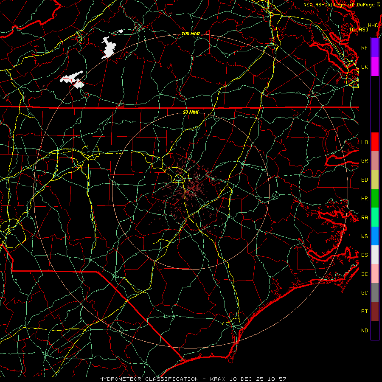Select the IC light pink legend swatch

click(375, 274)
